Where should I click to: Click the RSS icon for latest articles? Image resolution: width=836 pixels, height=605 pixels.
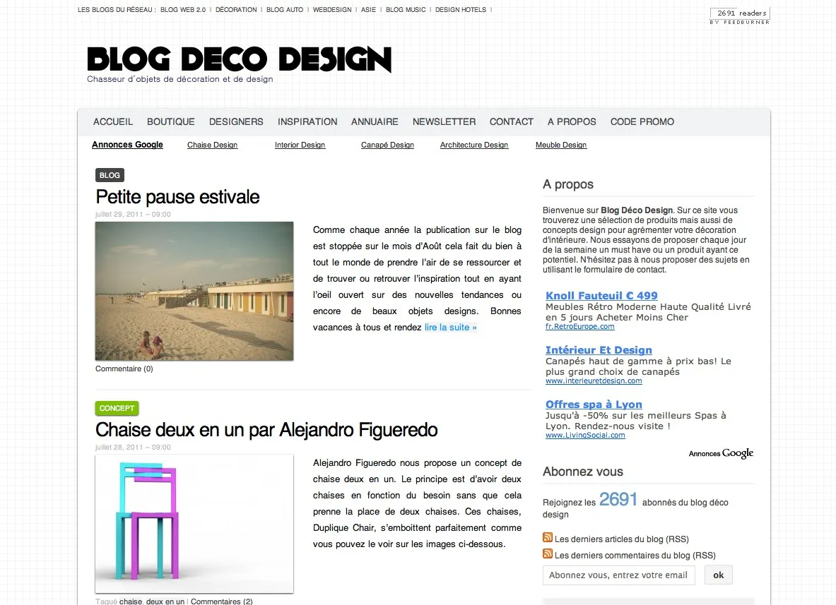point(548,537)
